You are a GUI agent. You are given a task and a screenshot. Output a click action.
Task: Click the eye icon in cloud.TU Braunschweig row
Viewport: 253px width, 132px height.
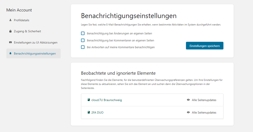point(188,100)
